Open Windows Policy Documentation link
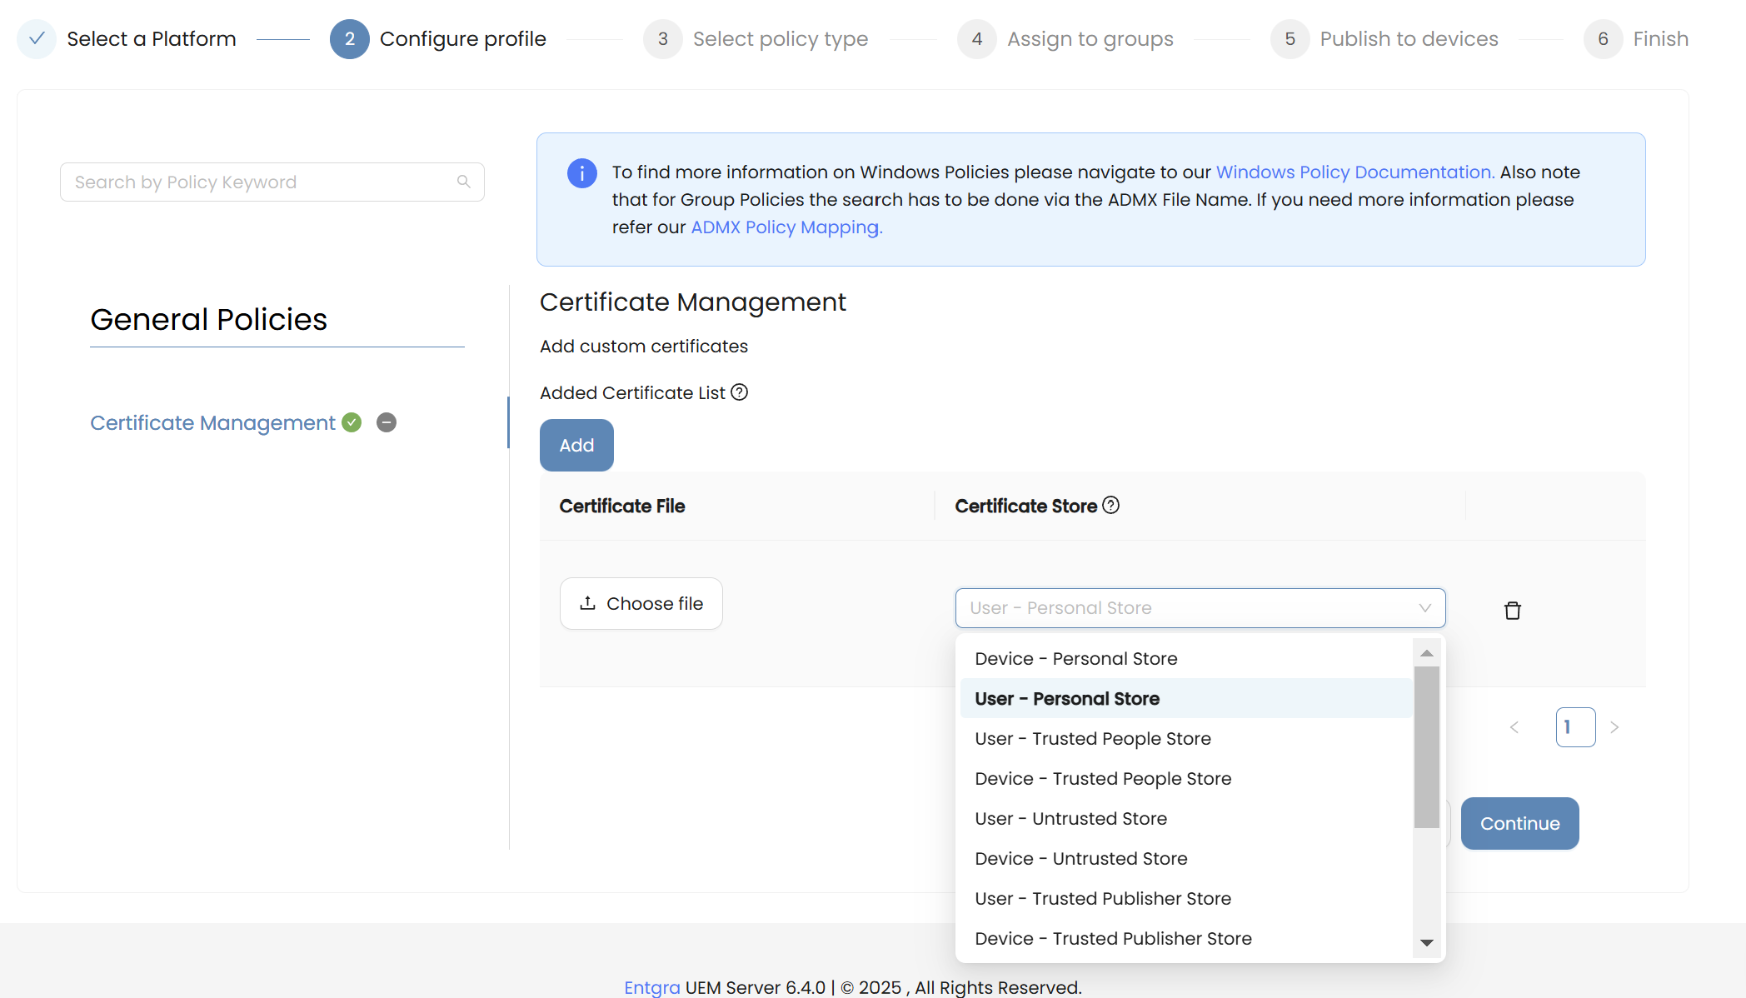Image resolution: width=1746 pixels, height=998 pixels. click(x=1355, y=172)
